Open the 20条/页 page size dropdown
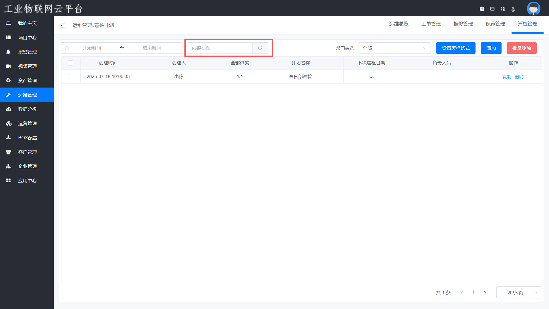 pos(519,292)
